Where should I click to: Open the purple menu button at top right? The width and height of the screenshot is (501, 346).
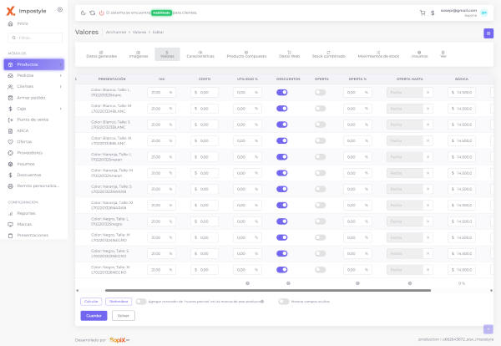coord(488,33)
